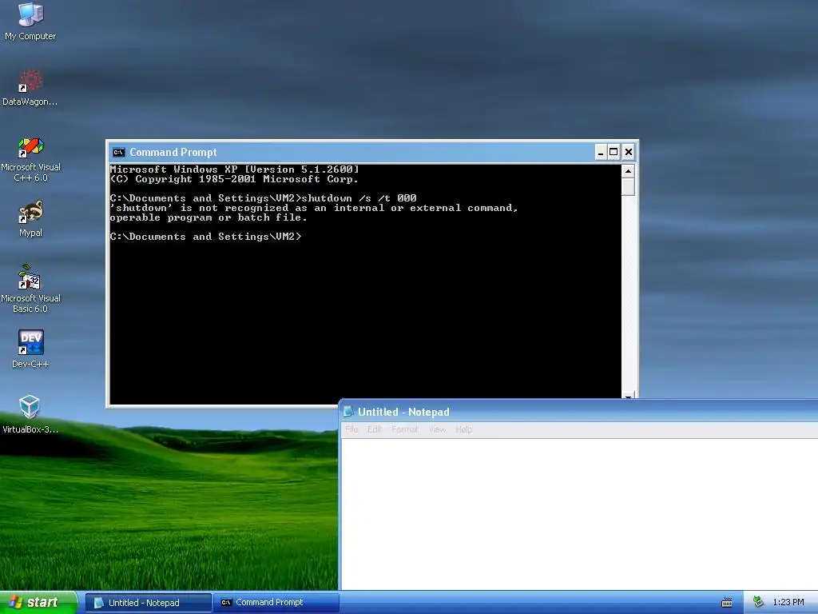Open the Notepad File menu
818x614 pixels.
coord(351,429)
